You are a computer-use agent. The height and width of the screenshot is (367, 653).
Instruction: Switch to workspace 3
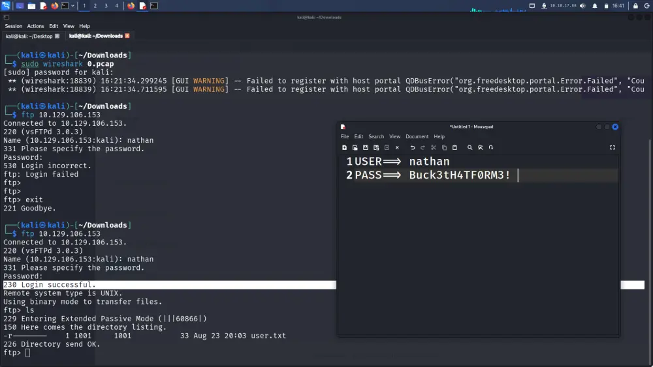[x=106, y=6]
